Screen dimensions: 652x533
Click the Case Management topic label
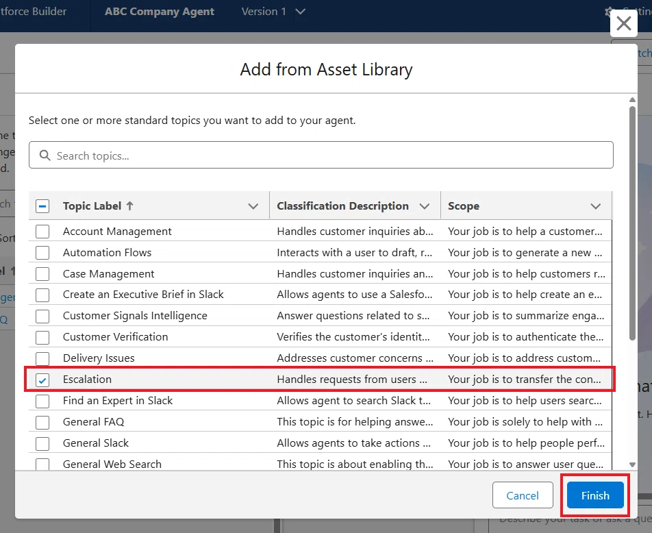point(108,274)
